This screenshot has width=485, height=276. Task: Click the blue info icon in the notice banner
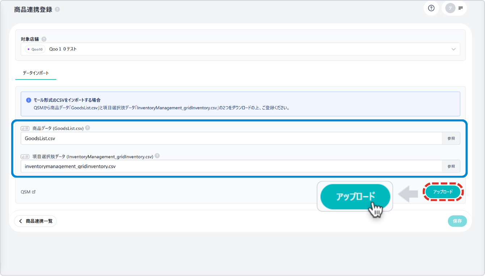[x=29, y=100]
